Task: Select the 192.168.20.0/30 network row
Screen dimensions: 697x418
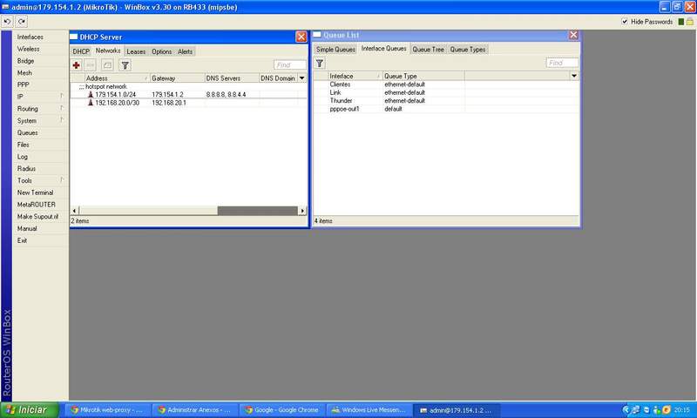Action: pos(188,103)
